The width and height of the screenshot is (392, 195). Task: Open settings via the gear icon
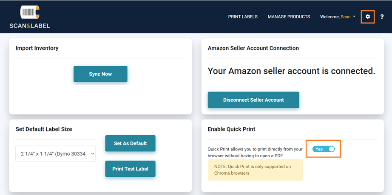pyautogui.click(x=367, y=17)
